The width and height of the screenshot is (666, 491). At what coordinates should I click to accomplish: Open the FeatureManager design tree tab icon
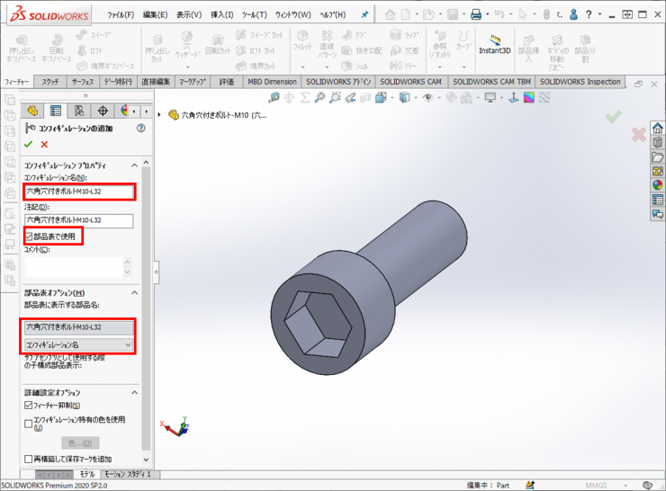[x=33, y=111]
